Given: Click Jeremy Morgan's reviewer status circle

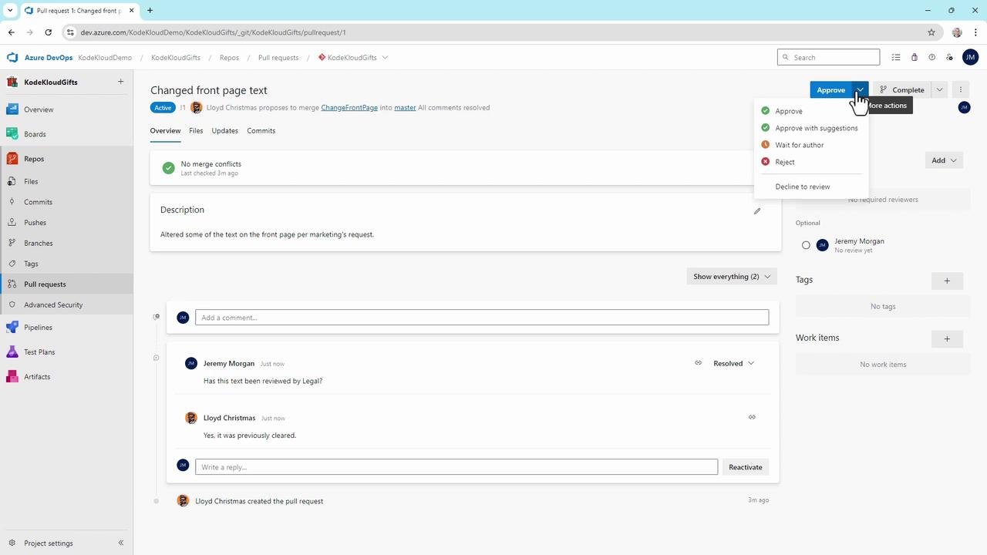Looking at the screenshot, I should point(806,245).
